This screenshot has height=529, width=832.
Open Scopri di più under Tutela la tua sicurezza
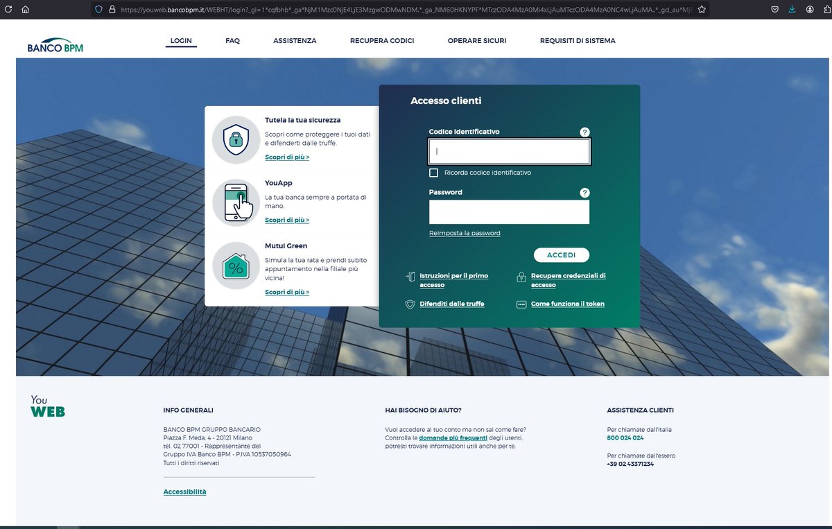pos(287,157)
